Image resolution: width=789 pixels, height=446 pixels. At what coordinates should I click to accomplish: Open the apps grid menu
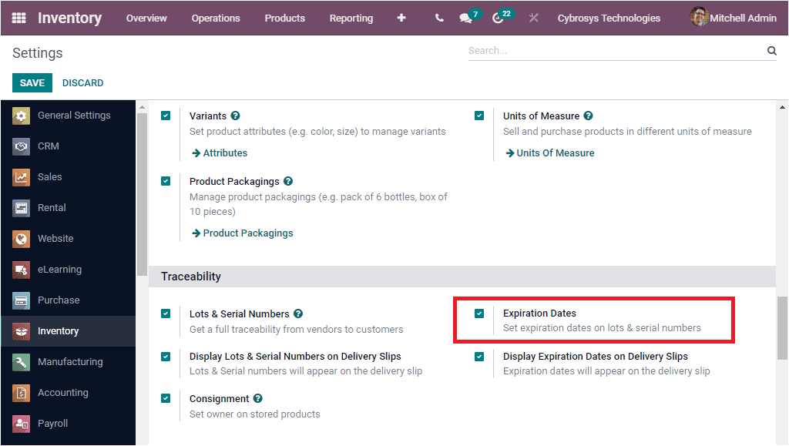pyautogui.click(x=18, y=18)
